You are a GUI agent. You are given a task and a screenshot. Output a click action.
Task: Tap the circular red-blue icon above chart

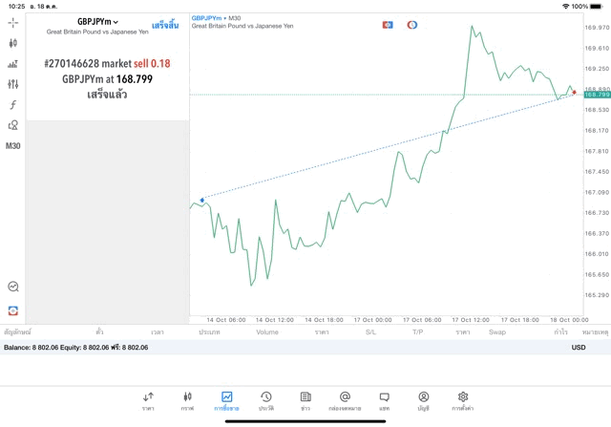[x=411, y=25]
